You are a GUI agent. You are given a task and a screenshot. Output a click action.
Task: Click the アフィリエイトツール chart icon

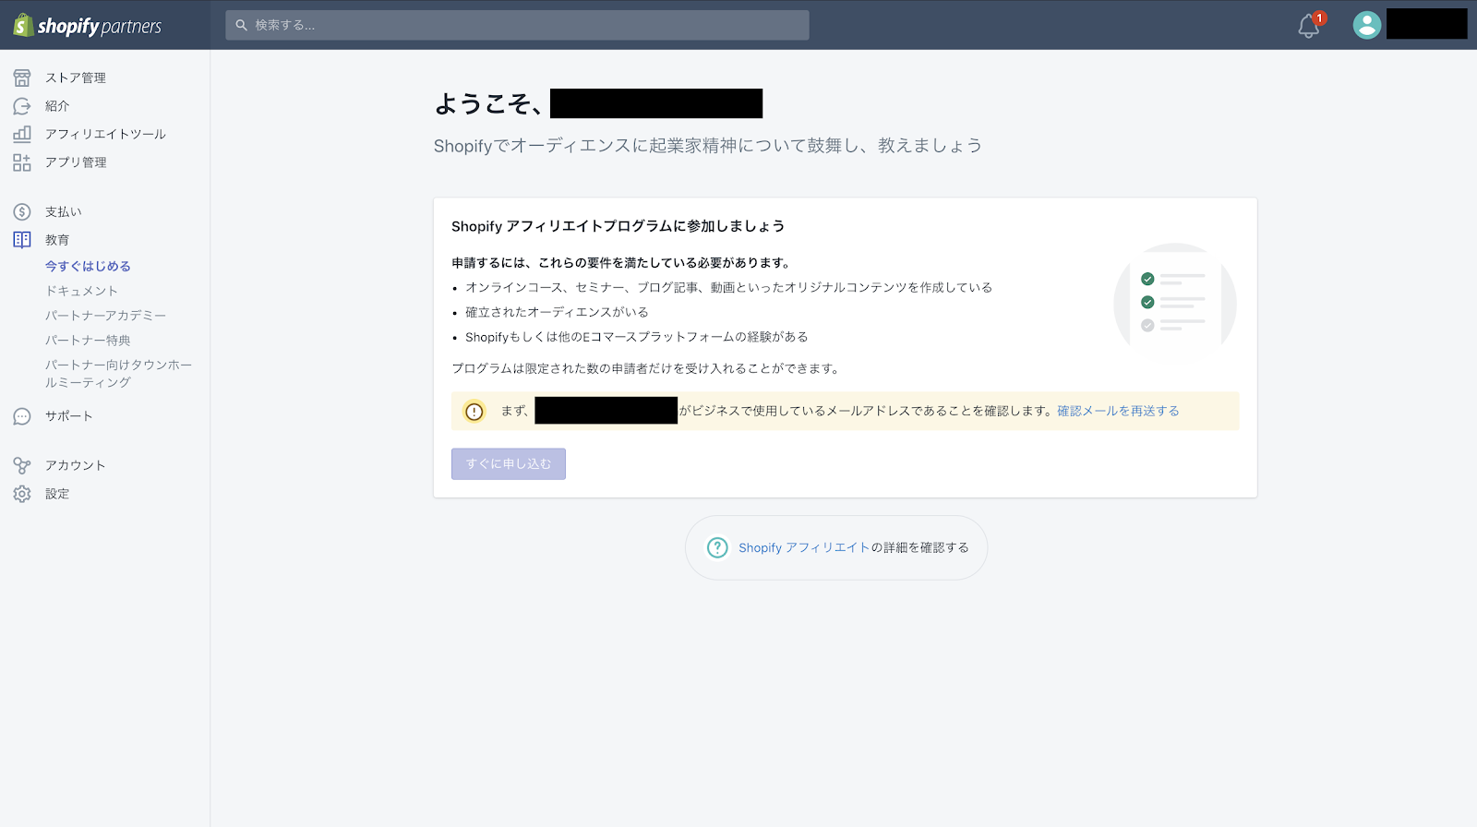coord(22,134)
